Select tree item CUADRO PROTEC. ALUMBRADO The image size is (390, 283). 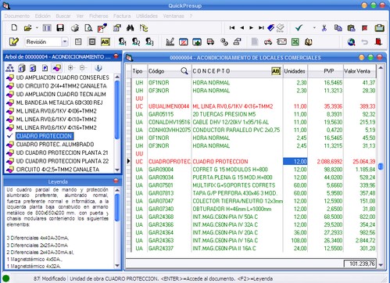[x=55, y=145]
